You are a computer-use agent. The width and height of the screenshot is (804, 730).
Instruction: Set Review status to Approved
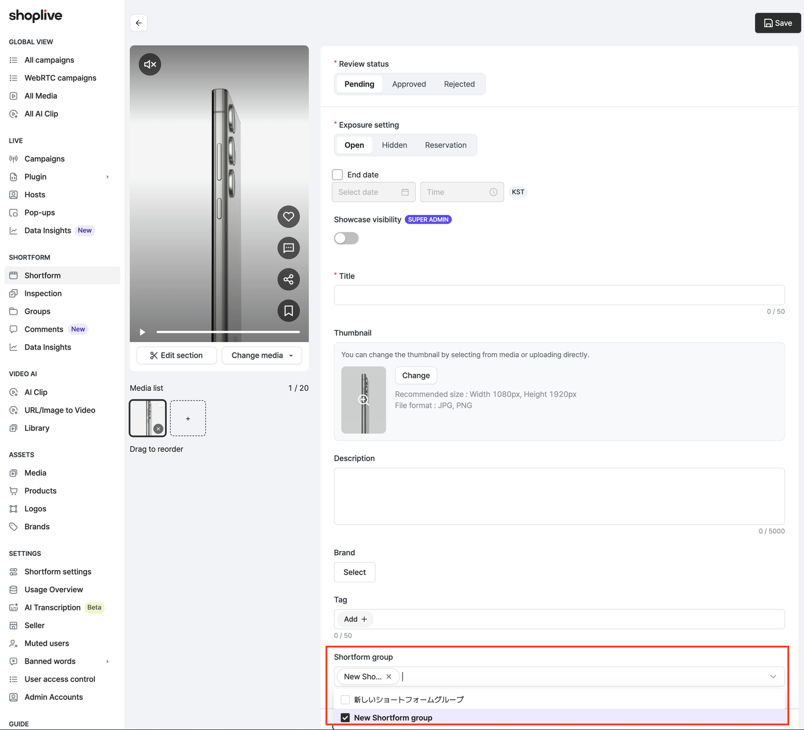(x=409, y=84)
